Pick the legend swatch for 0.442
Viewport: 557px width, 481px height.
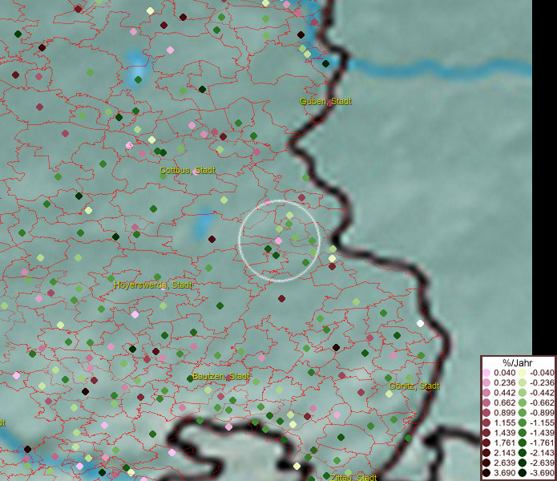[x=486, y=393]
